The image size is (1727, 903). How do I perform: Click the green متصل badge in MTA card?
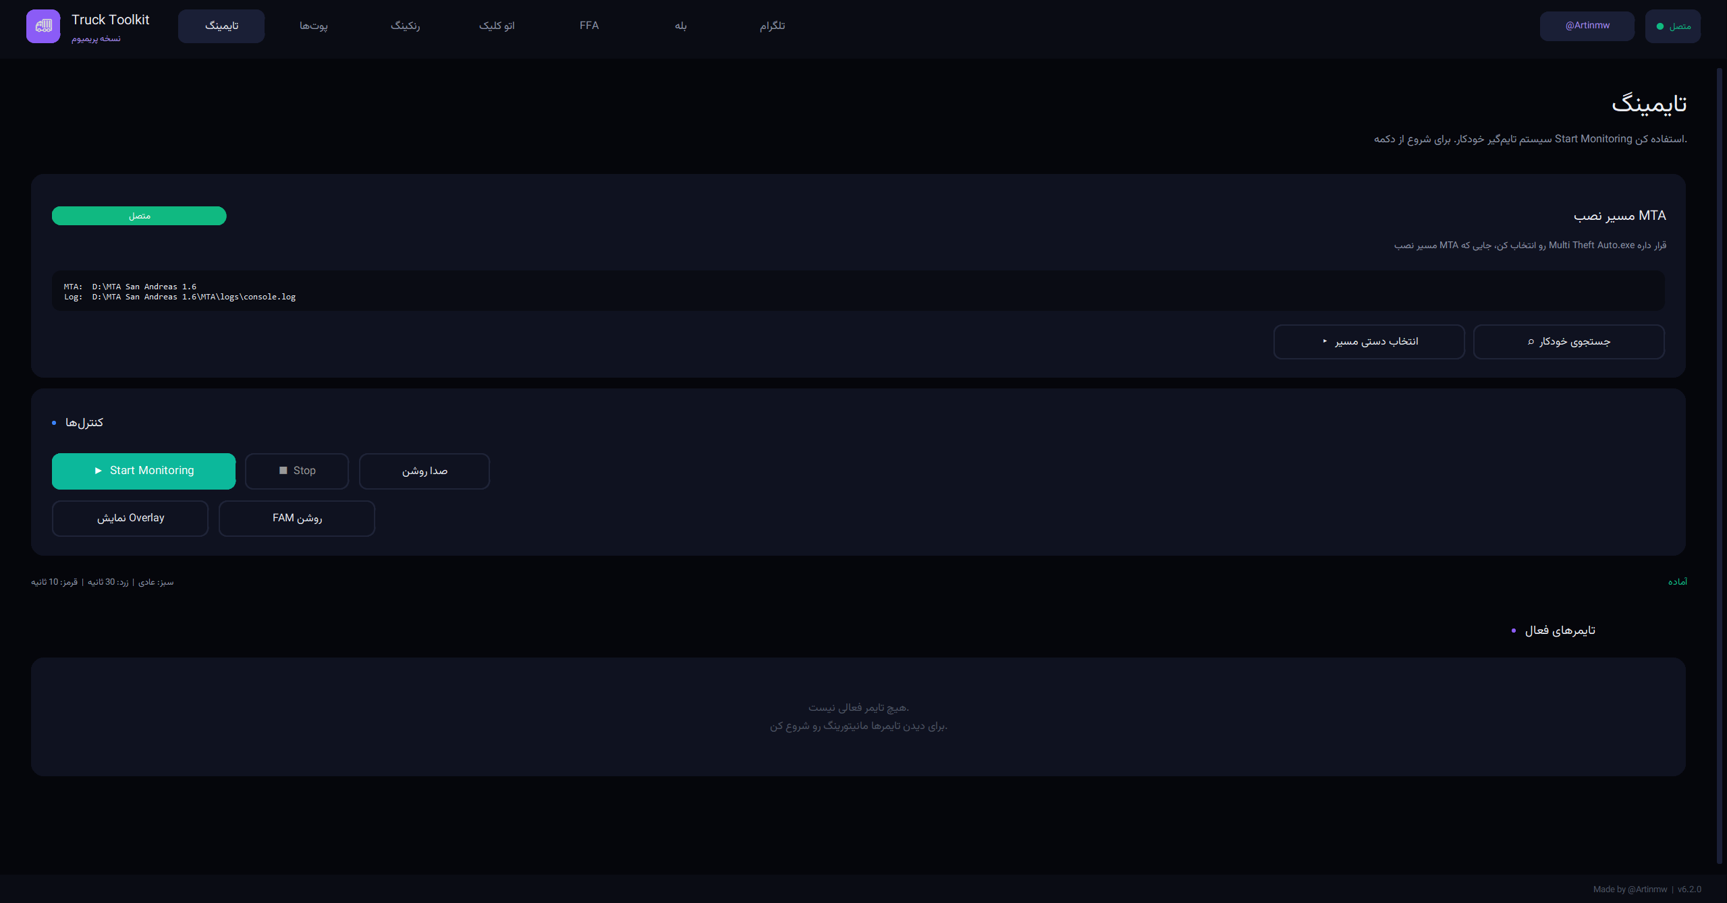139,216
